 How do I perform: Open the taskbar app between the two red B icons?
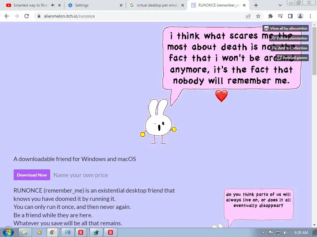pyautogui.click(x=96, y=233)
